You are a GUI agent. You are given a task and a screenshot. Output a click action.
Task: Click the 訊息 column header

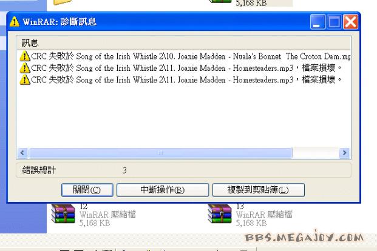[184, 43]
